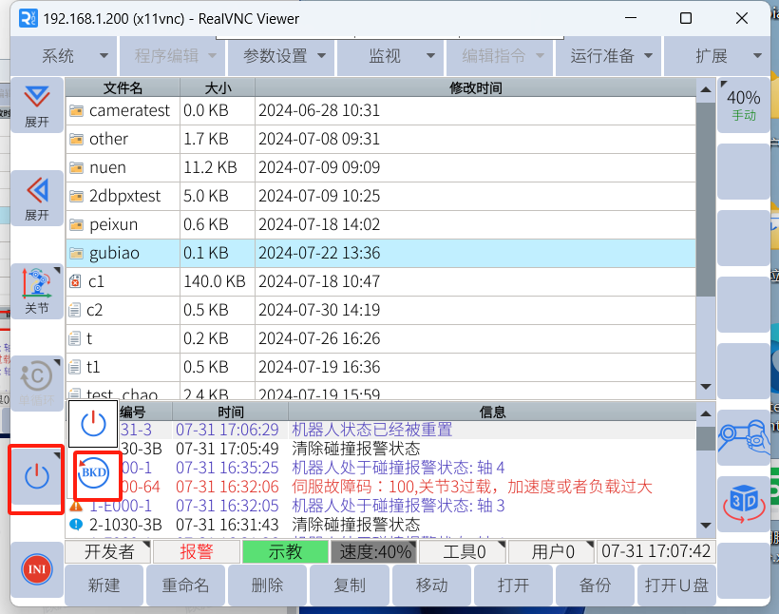Image resolution: width=779 pixels, height=614 pixels.
Task: Toggle the 40% 手动 manual speed button
Action: click(x=743, y=104)
